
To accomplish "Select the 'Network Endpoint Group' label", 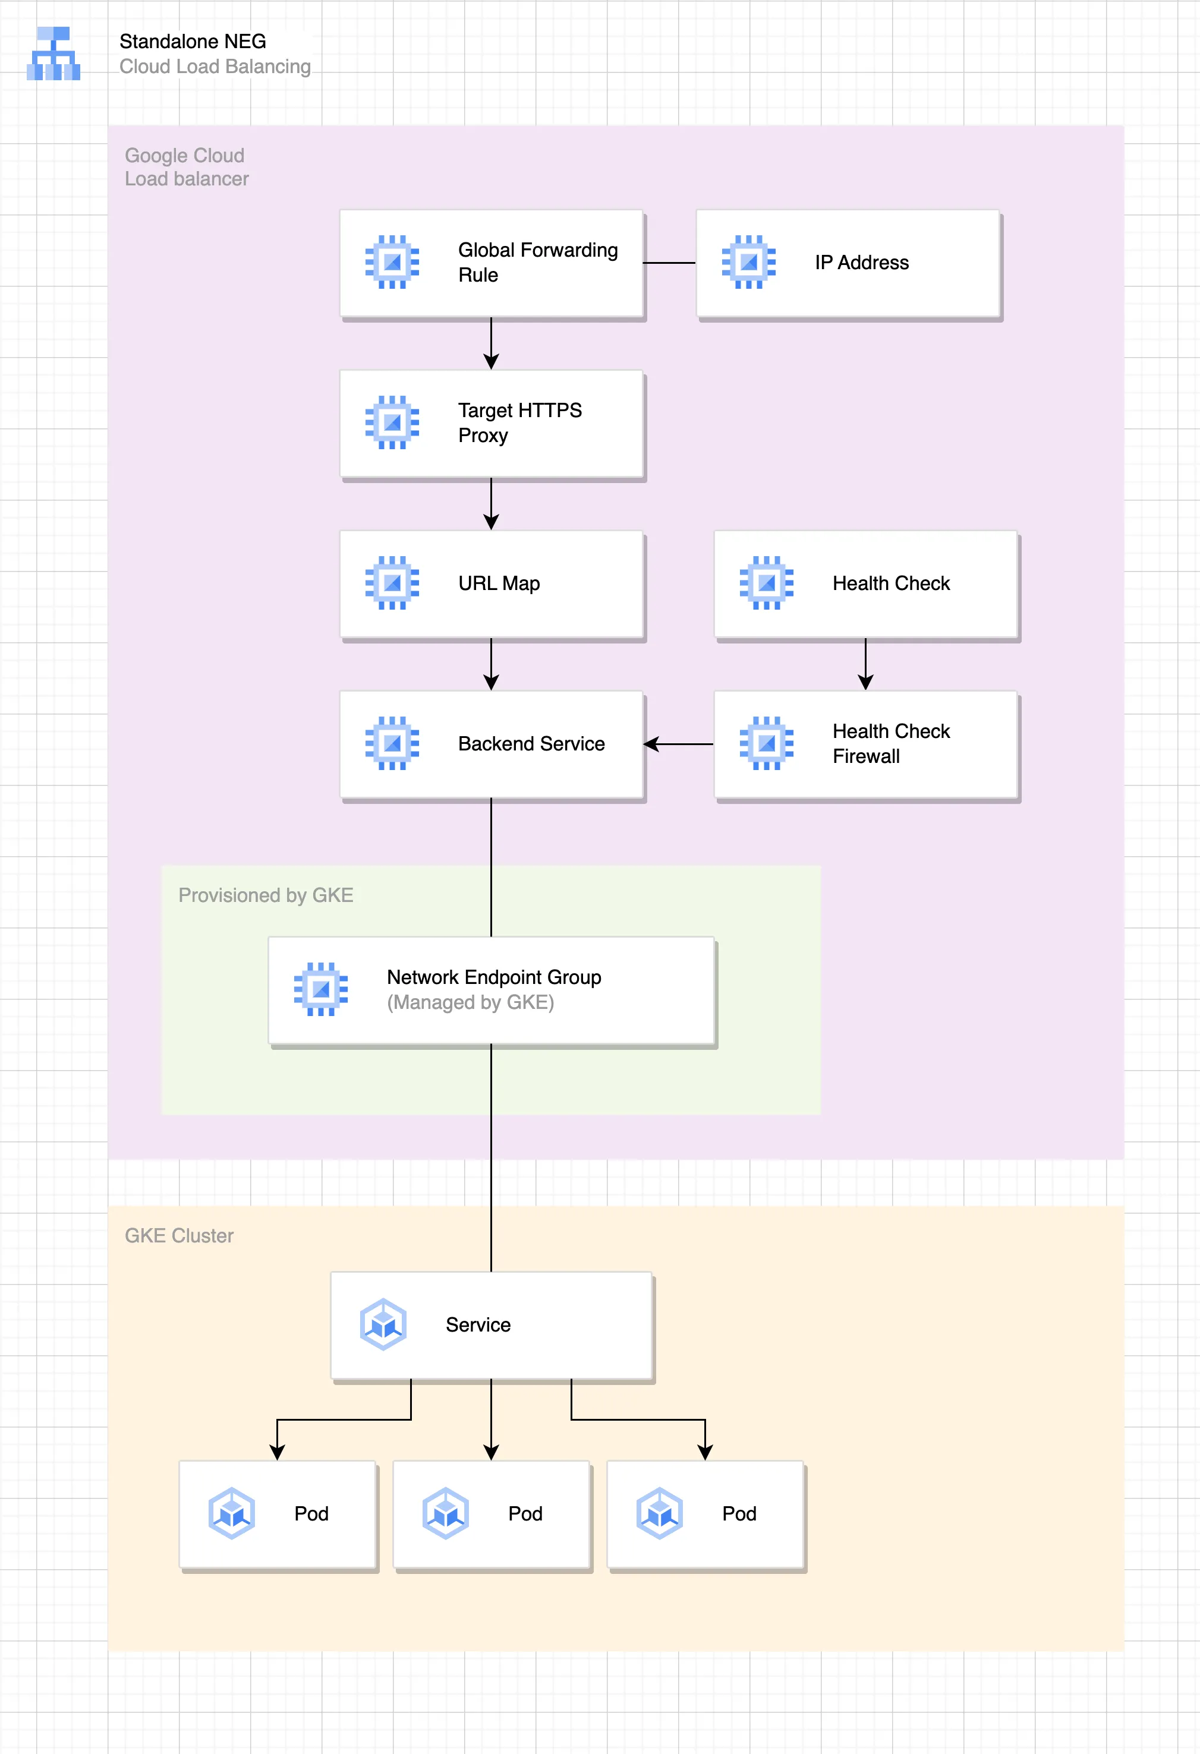I will coord(494,977).
